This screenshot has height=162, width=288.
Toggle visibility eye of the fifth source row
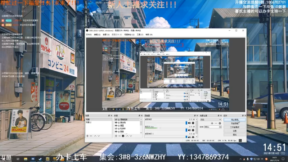pos(116,132)
